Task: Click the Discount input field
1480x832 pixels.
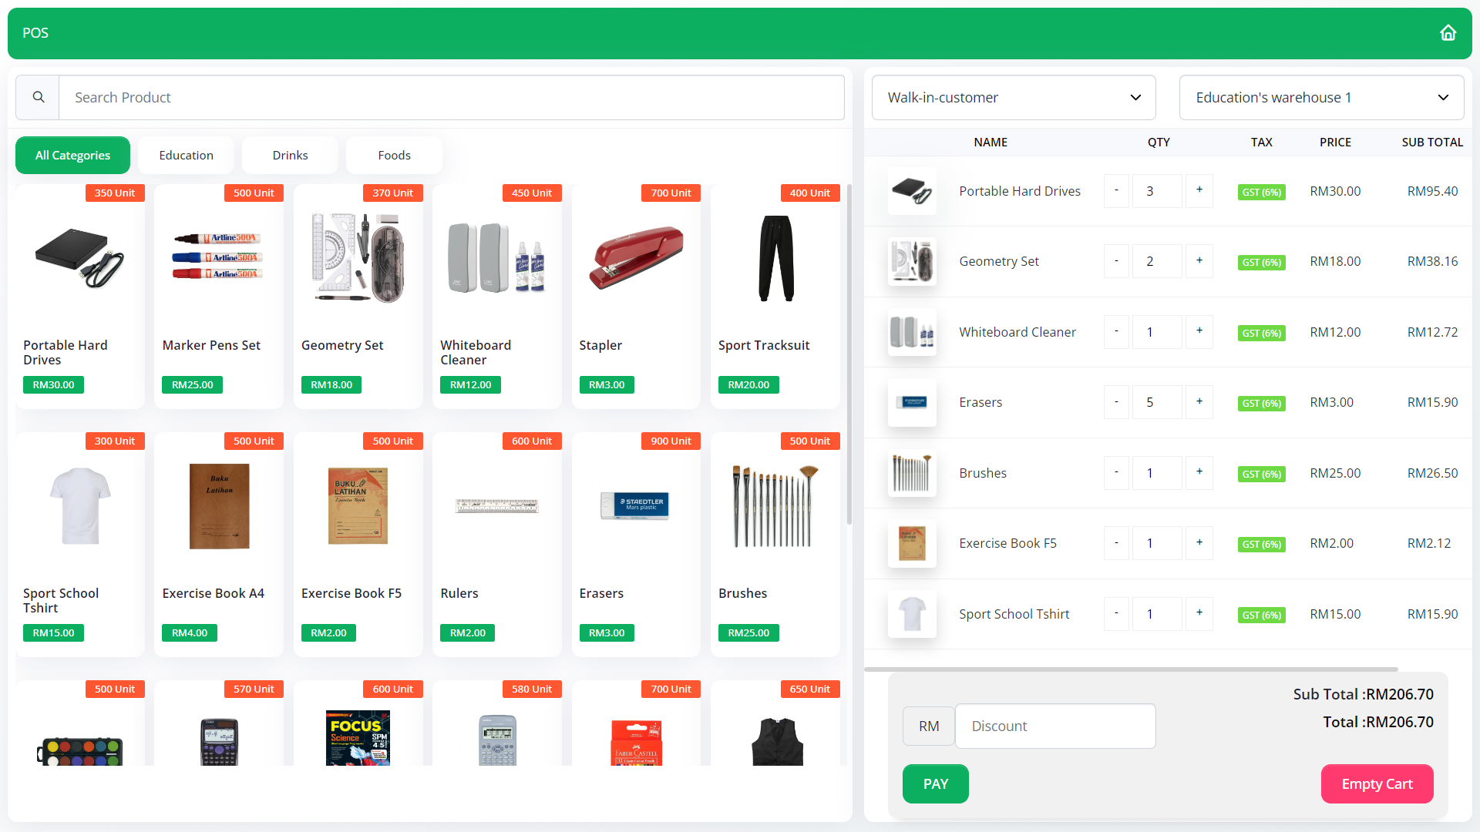Action: (1055, 726)
